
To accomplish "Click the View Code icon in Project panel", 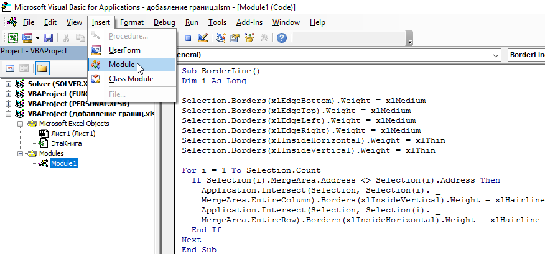I will [x=10, y=68].
